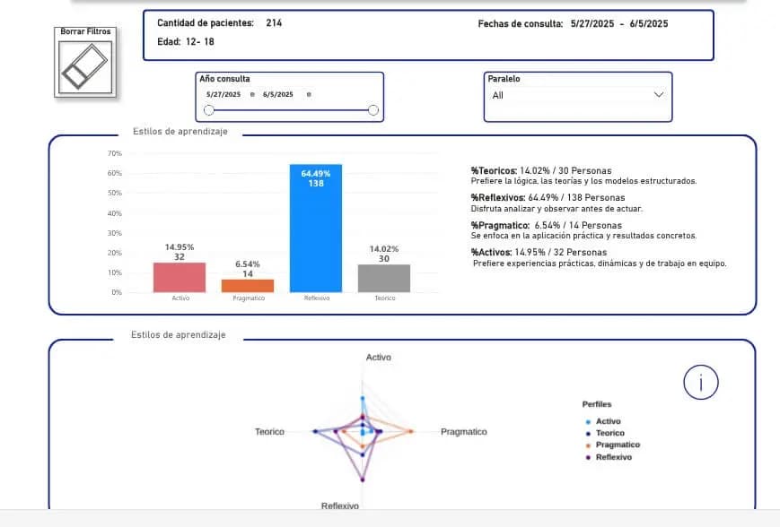Click the Activo legend color dot
The height and width of the screenshot is (527, 780).
[586, 421]
